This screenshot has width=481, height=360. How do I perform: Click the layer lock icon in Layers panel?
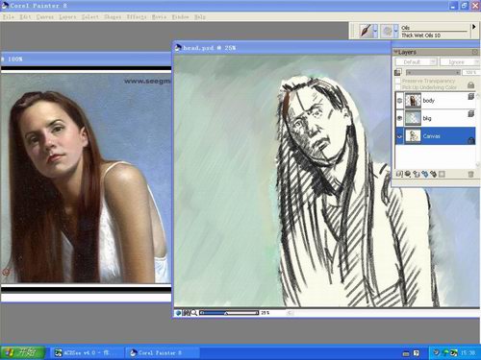tap(470, 84)
